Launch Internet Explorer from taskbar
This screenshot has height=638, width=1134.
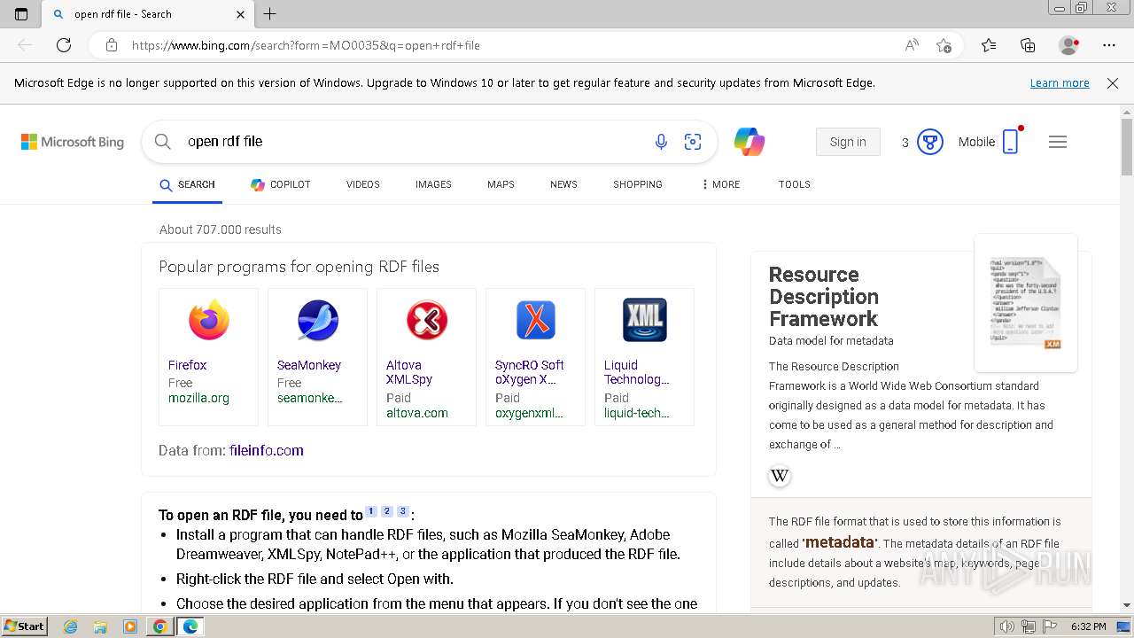[x=70, y=626]
